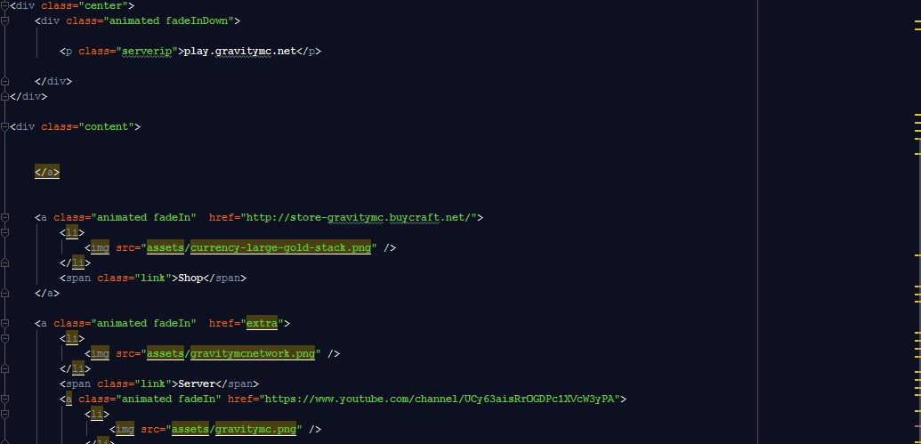Click the "content" class value
Screen dimensions: 921x444
[106, 127]
